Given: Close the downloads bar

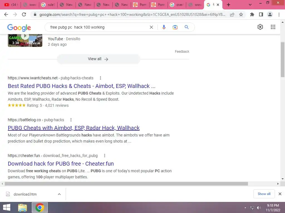Looking at the screenshot, I should pyautogui.click(x=280, y=194).
